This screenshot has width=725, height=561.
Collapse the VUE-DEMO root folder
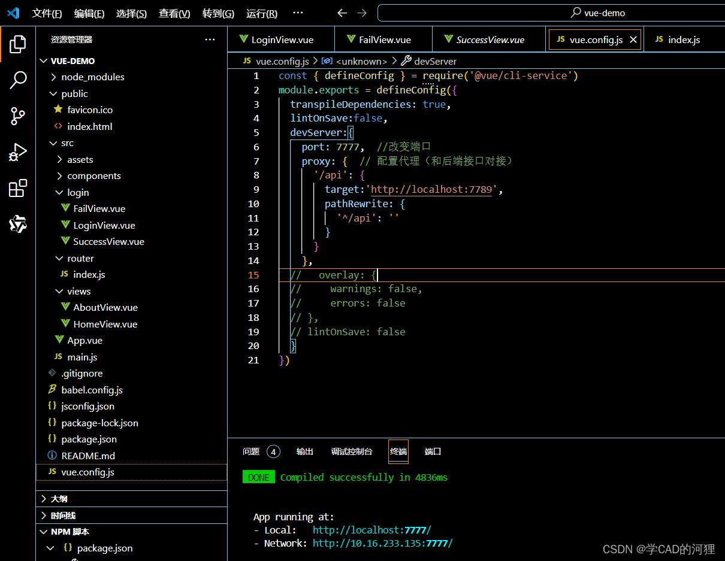pos(44,60)
